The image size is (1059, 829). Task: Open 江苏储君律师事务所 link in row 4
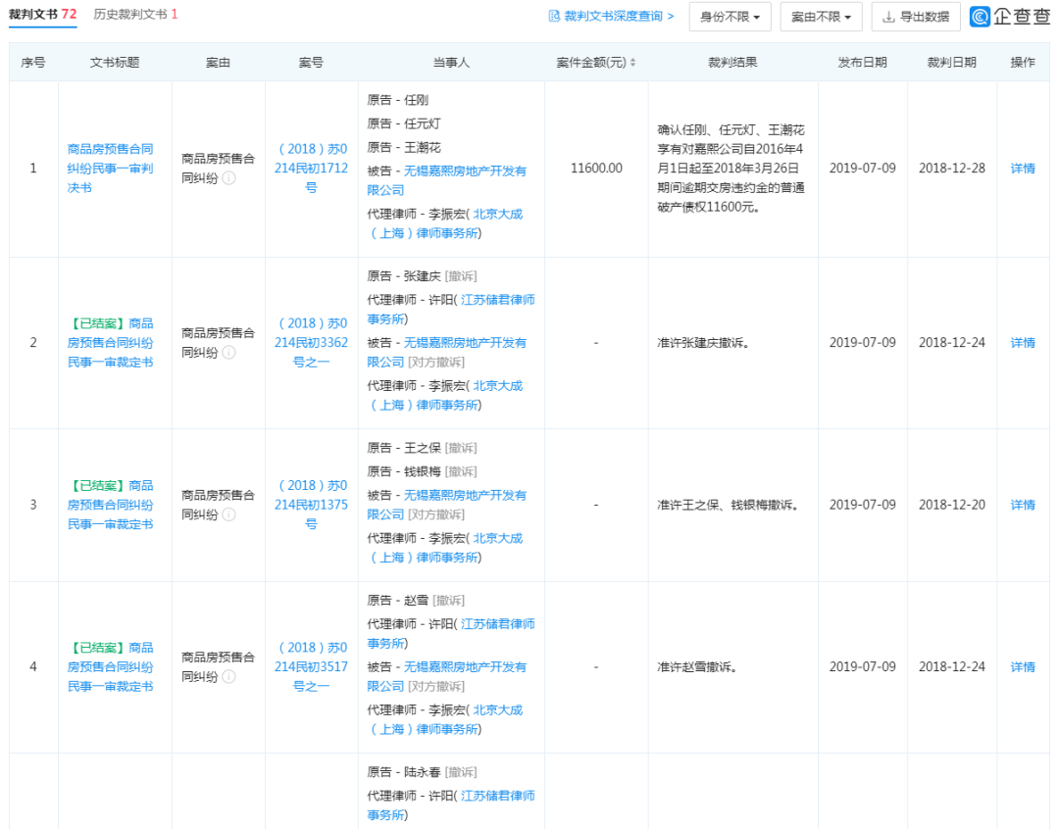451,633
